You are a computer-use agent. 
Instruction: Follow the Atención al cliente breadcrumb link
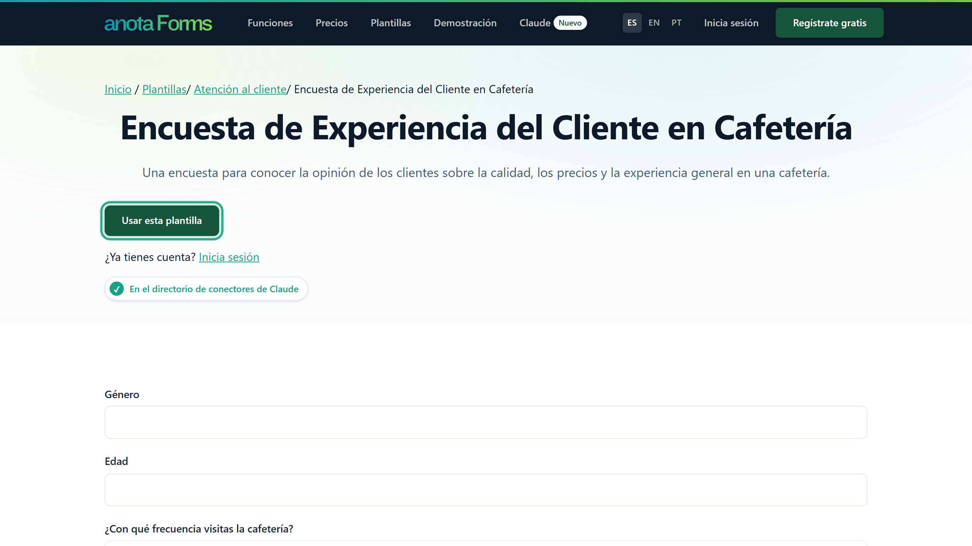(240, 89)
